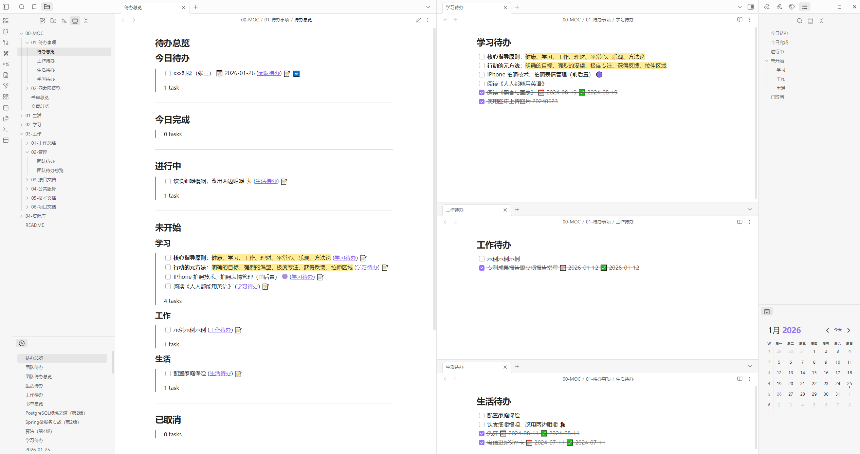Check the xxx对接（张三）task checkbox
The image size is (860, 454).
coord(168,73)
